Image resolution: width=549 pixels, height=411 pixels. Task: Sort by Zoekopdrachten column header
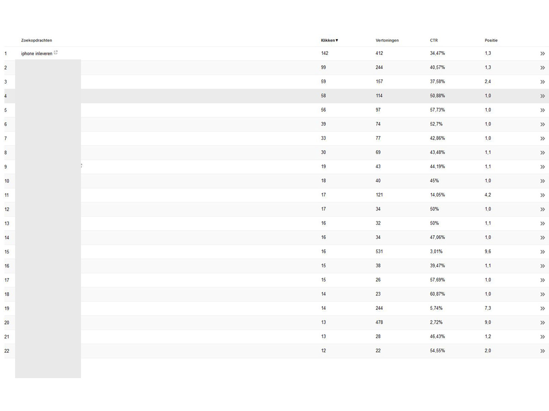click(37, 40)
